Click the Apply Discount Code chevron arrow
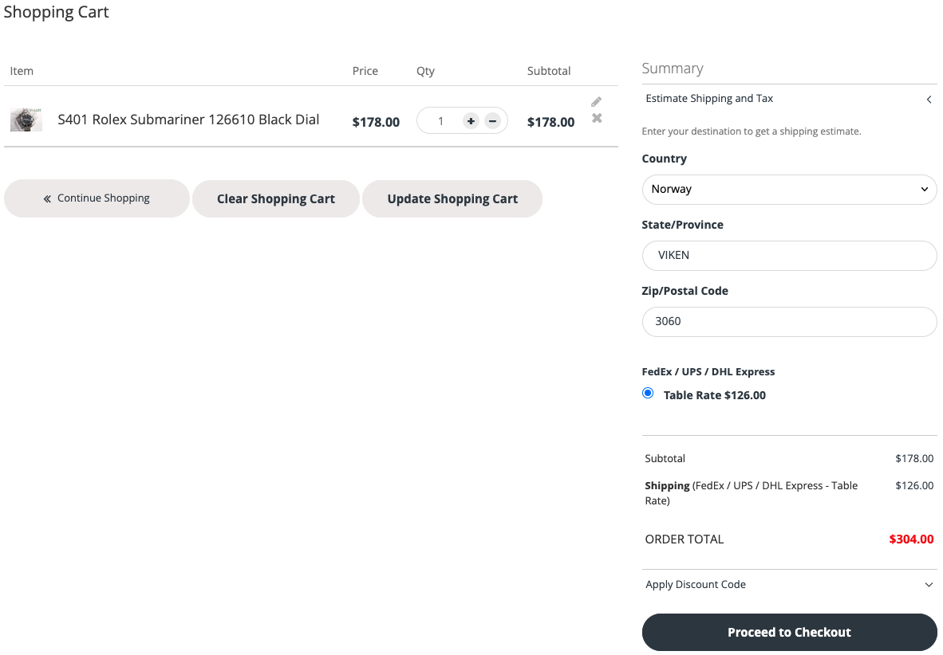This screenshot has width=943, height=655. coord(929,585)
